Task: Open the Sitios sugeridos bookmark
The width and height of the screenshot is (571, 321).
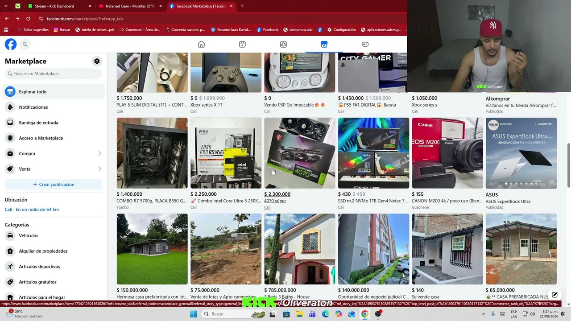Action: point(32,30)
